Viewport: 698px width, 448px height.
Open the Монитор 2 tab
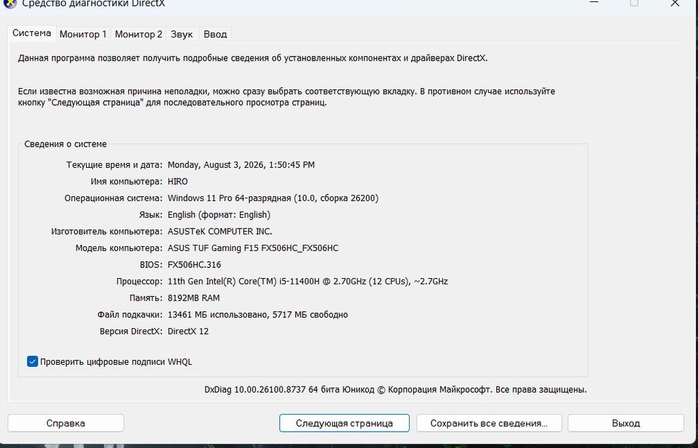tap(138, 34)
